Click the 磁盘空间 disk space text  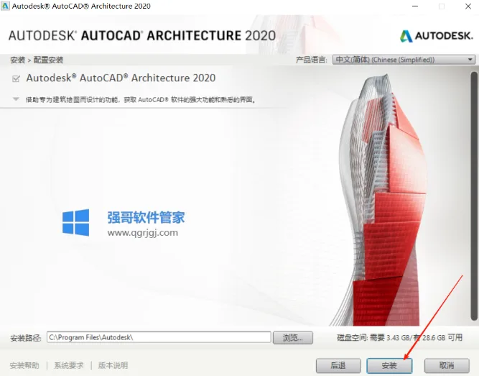(x=399, y=337)
